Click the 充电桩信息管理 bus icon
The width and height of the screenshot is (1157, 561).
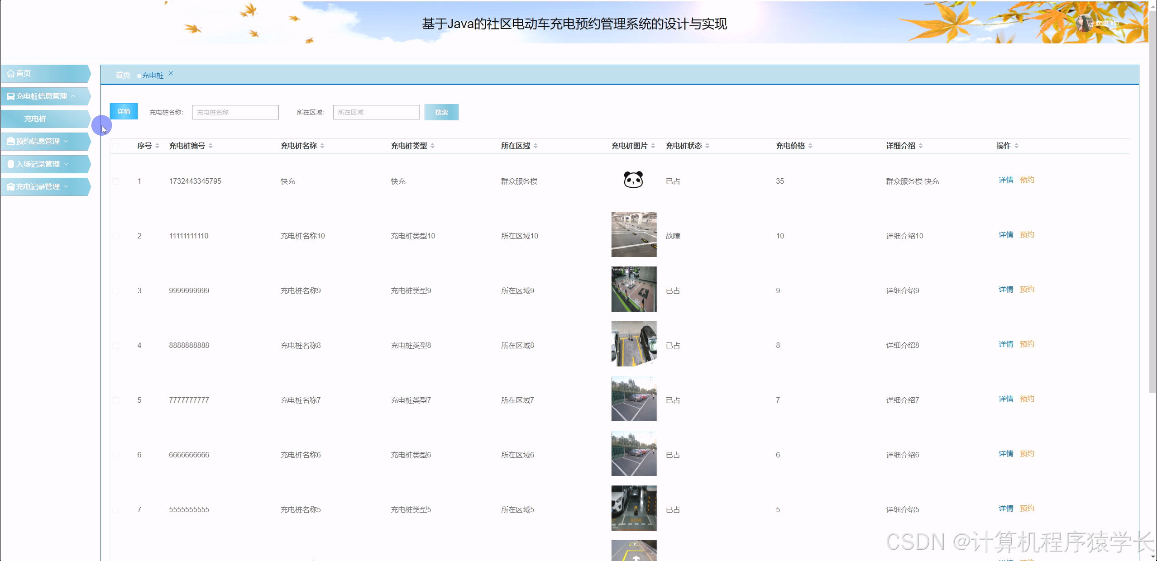coord(11,96)
